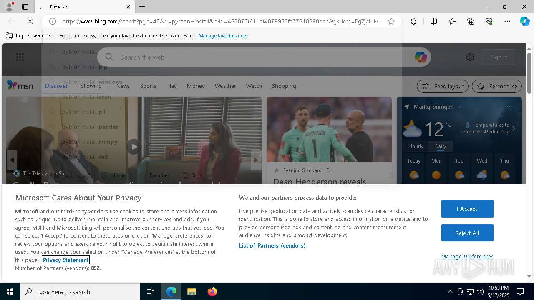Open Browser essentials icon
534x300 pixels.
coord(489,21)
